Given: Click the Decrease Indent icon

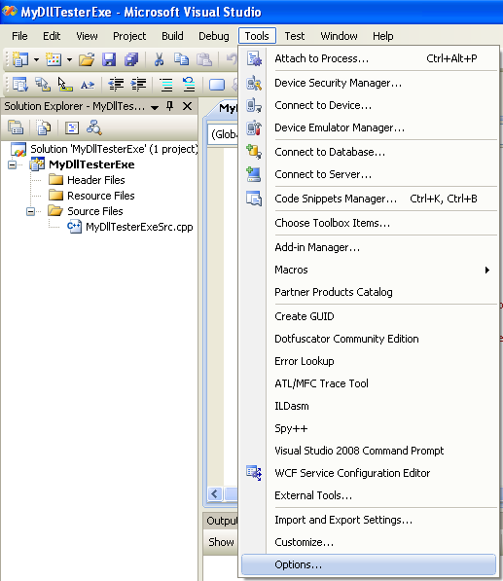Looking at the screenshot, I should pyautogui.click(x=116, y=85).
